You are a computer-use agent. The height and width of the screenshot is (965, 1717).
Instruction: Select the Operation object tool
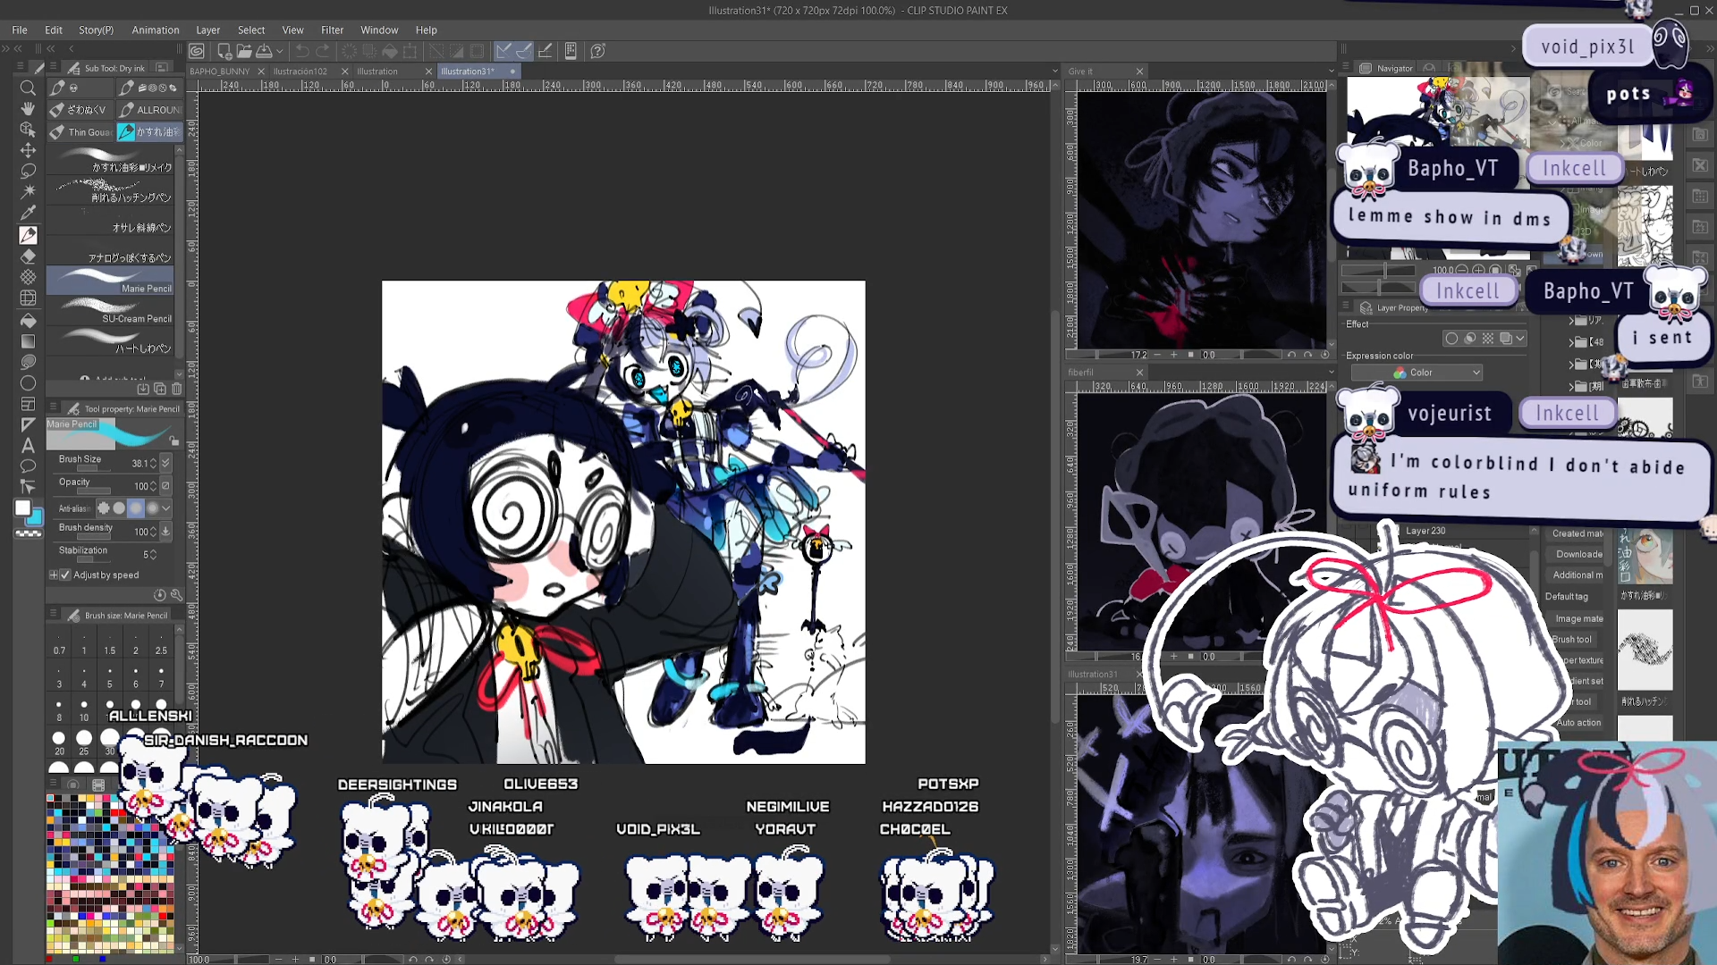pos(28,130)
